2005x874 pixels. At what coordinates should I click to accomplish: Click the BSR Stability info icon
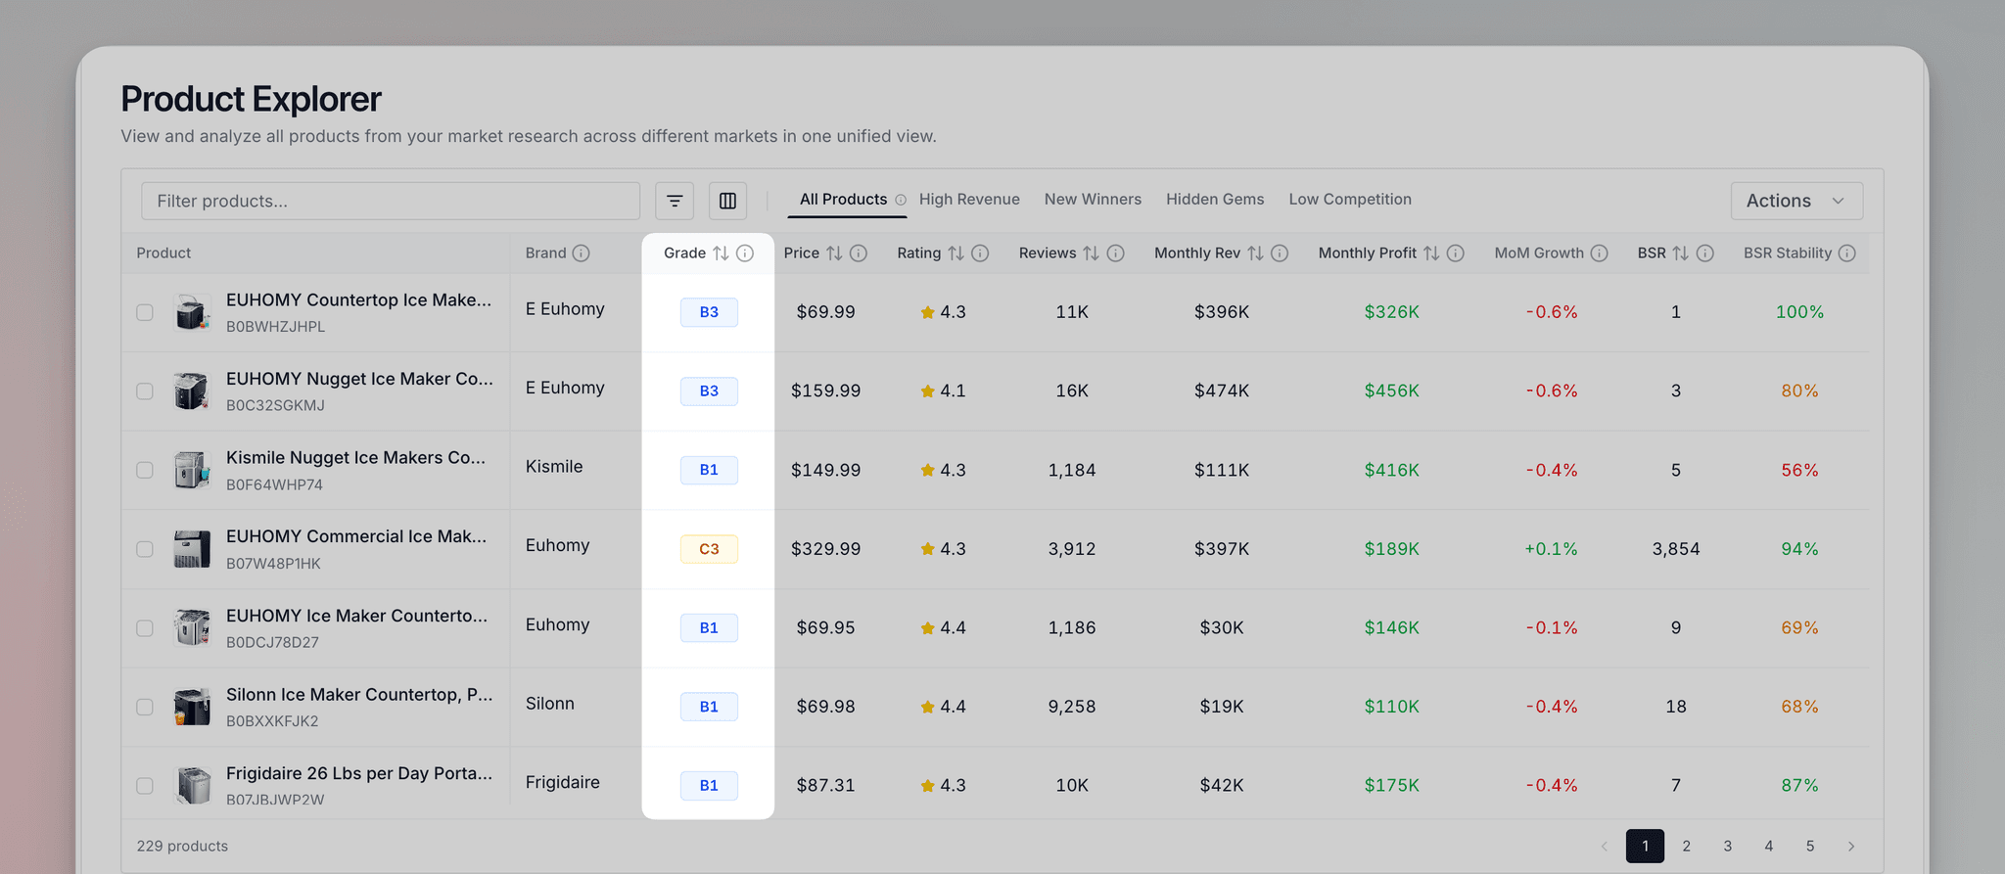point(1846,253)
